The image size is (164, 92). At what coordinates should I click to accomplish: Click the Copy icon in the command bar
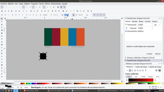31,11
